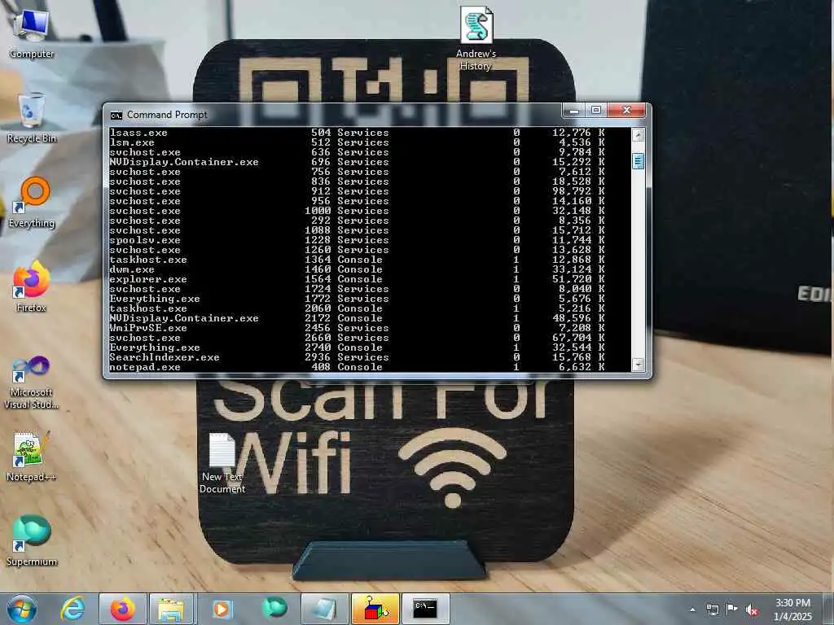
Task: Open the Action Center flag icon
Action: pyautogui.click(x=732, y=609)
